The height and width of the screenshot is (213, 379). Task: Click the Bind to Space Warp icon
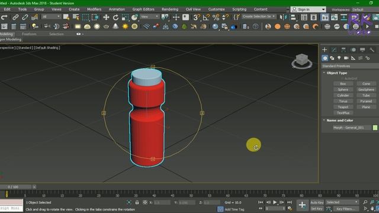tap(34, 17)
